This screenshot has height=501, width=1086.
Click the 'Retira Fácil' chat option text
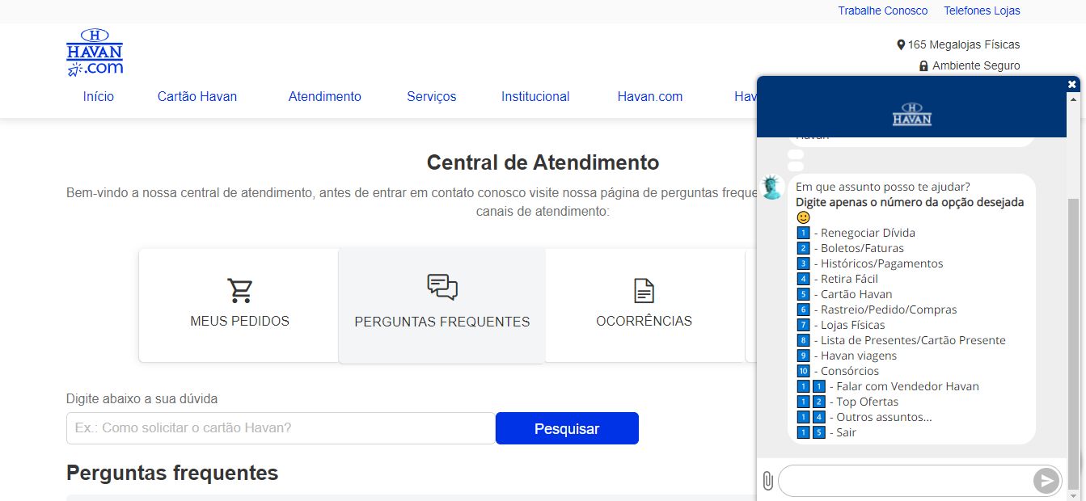[x=849, y=279]
